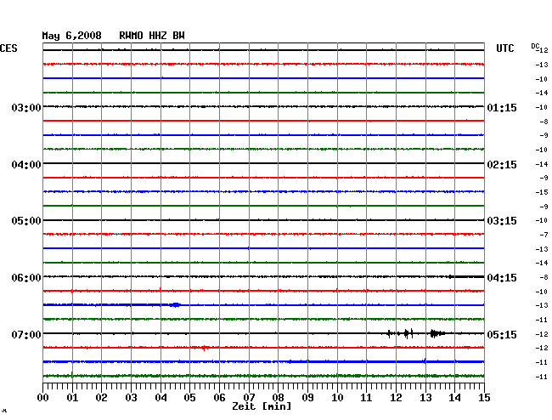The image size is (552, 420).
Task: Click the "11" minute axis tick label
Action: click(x=366, y=397)
